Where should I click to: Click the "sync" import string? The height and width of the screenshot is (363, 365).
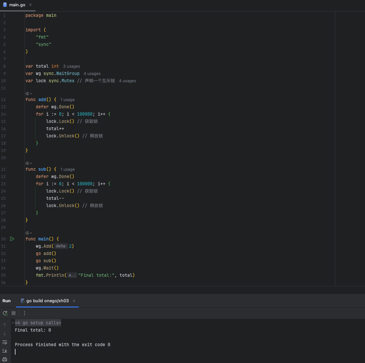coord(44,44)
